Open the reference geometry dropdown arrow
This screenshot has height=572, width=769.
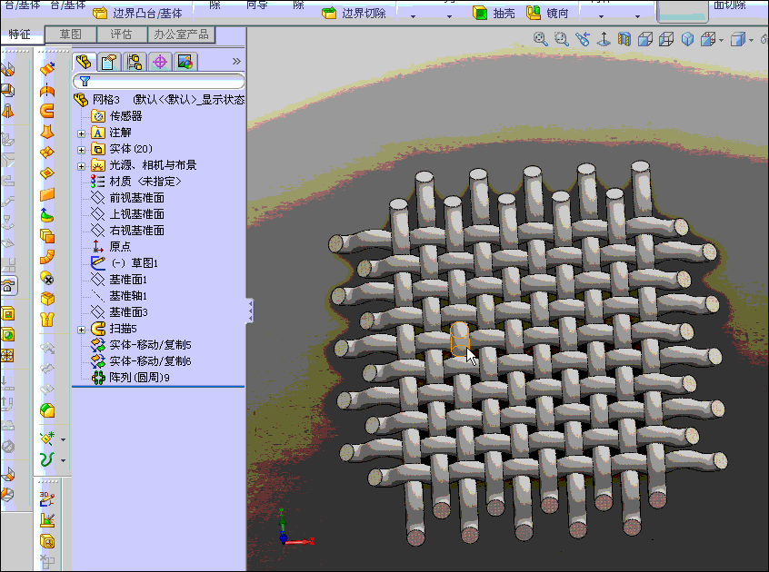[x=63, y=439]
